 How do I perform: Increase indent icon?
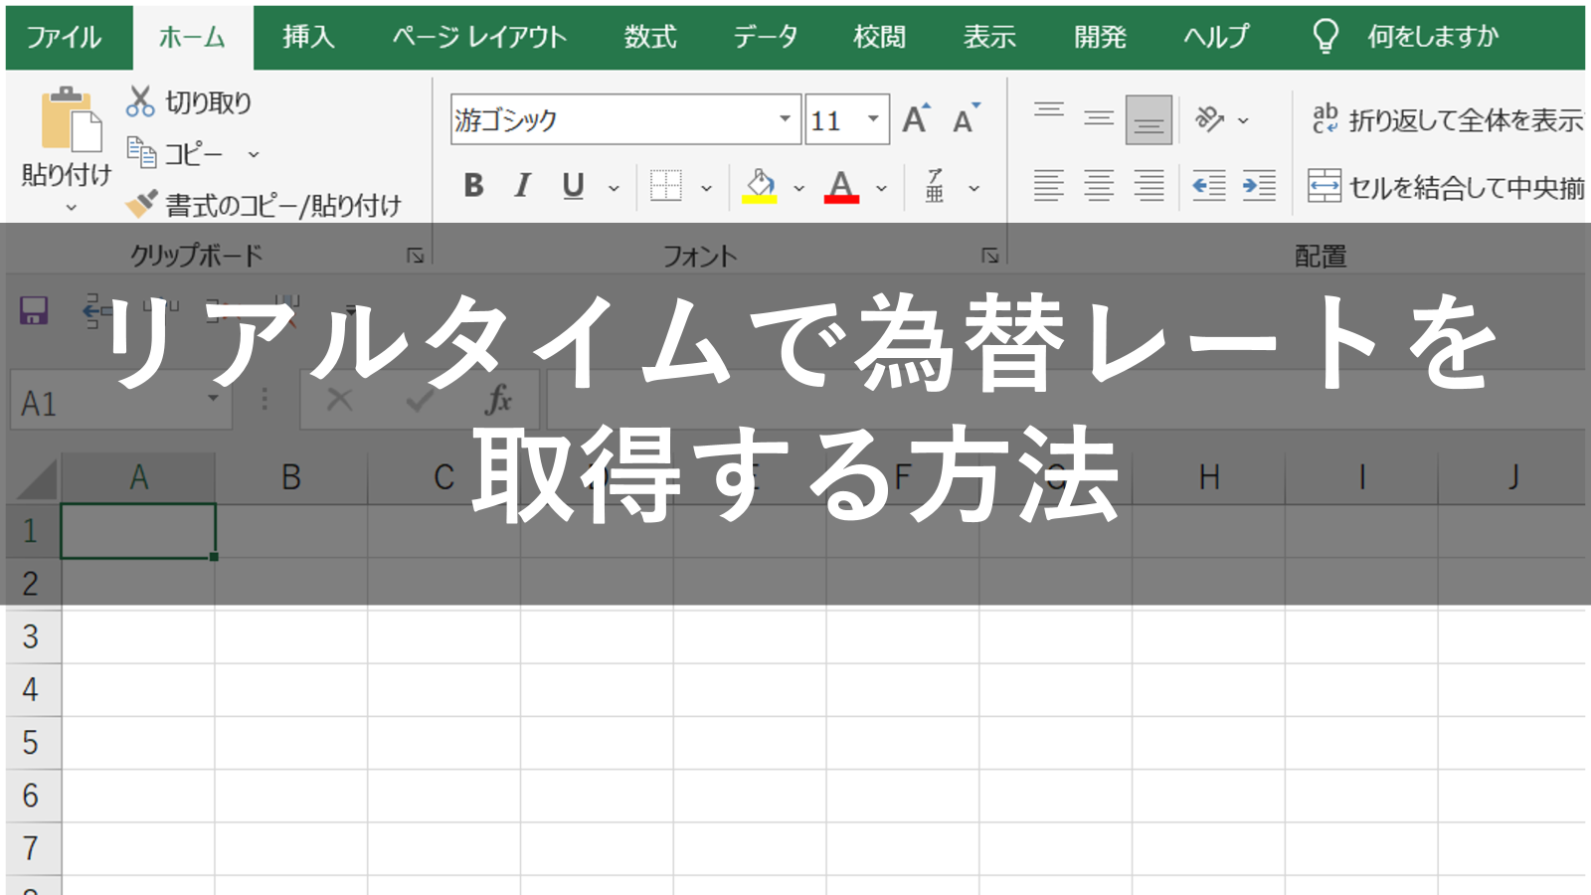[1259, 186]
